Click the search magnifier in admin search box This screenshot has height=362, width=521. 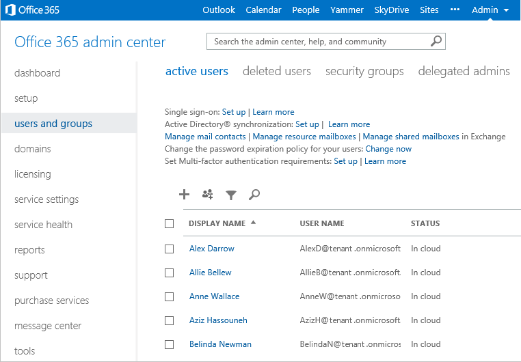point(436,41)
